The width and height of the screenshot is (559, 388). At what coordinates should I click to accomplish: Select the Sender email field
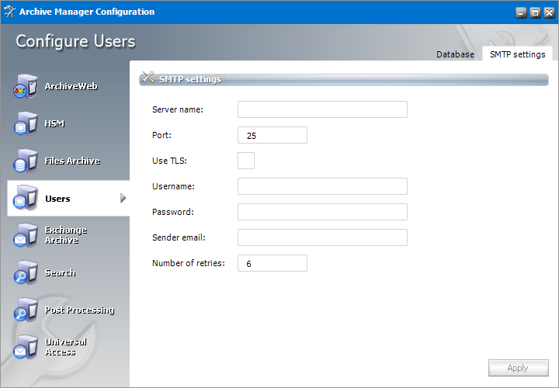tap(322, 237)
